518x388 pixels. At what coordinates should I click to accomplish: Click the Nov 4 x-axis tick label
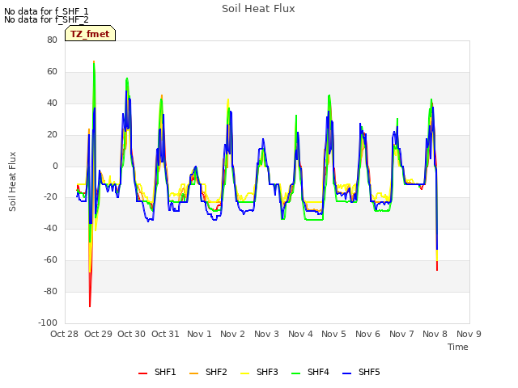pyautogui.click(x=300, y=334)
